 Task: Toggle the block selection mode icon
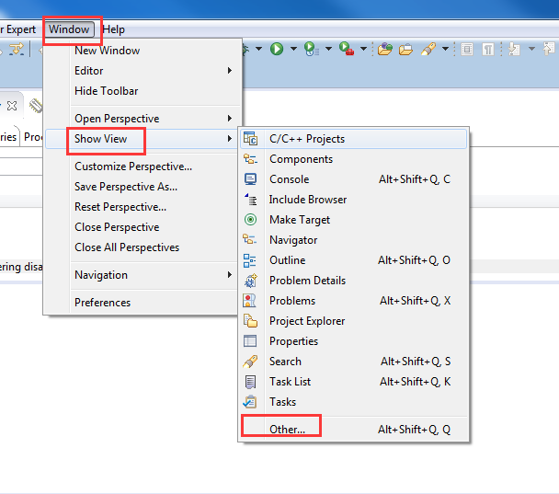(x=467, y=50)
